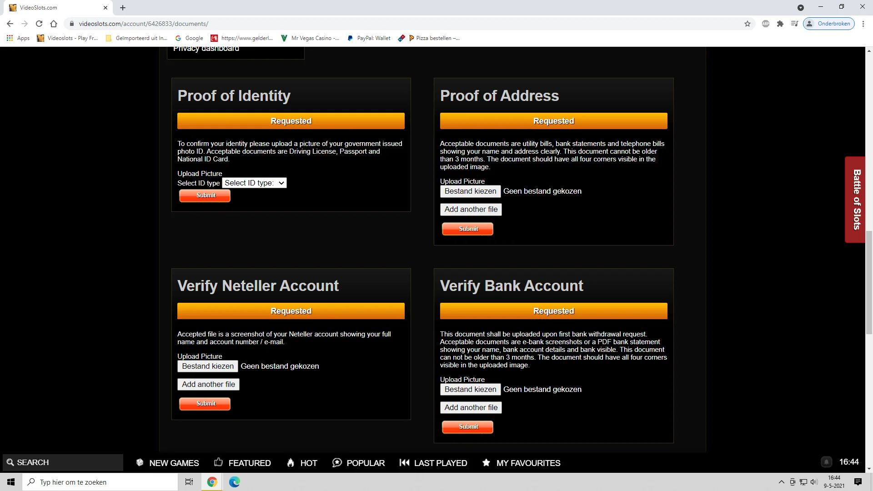
Task: Open the FEATURED category
Action: [242, 463]
